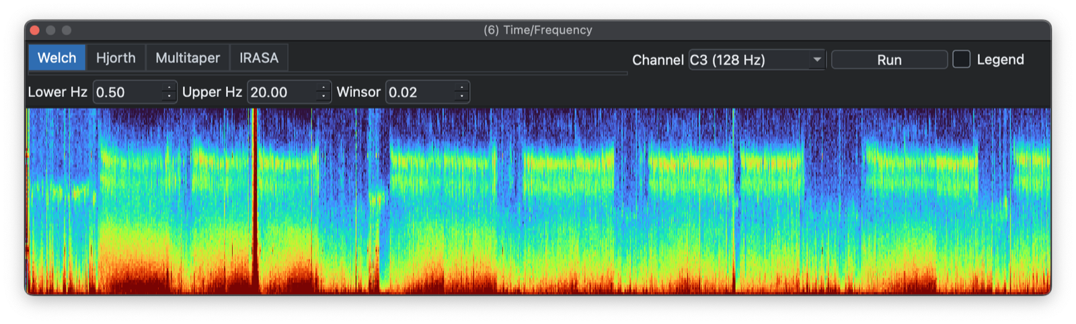Select the Multitaper tab
1076x324 pixels.
click(188, 58)
